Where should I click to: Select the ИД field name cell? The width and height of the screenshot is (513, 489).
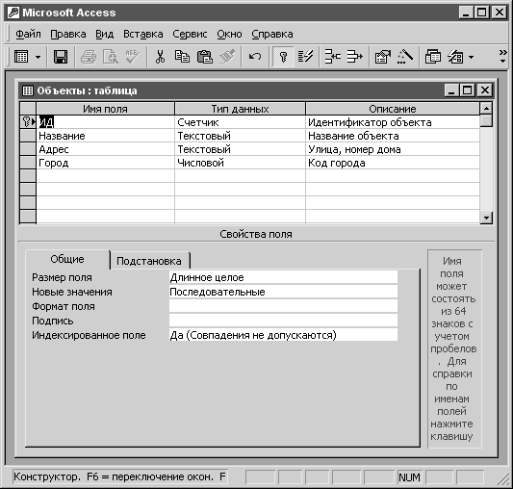[105, 122]
